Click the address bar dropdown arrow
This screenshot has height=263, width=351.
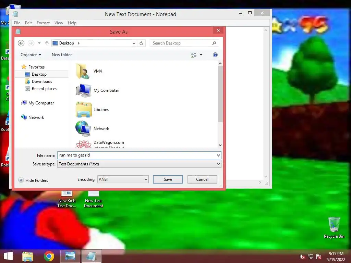point(134,43)
